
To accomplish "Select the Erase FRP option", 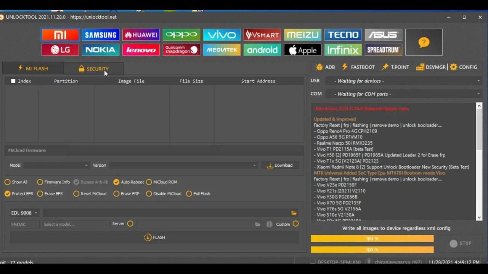I will tap(126, 194).
